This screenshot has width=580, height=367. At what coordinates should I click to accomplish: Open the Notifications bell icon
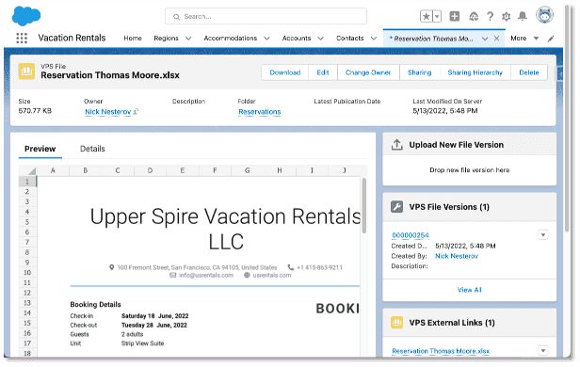tap(523, 16)
